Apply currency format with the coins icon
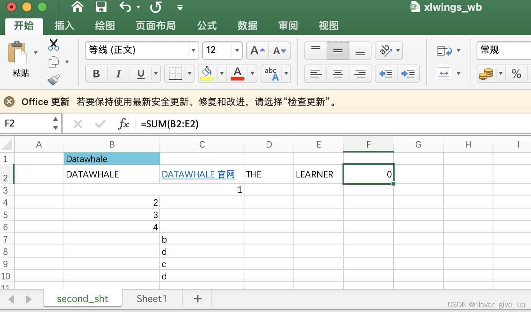The height and width of the screenshot is (312, 531). [x=486, y=74]
